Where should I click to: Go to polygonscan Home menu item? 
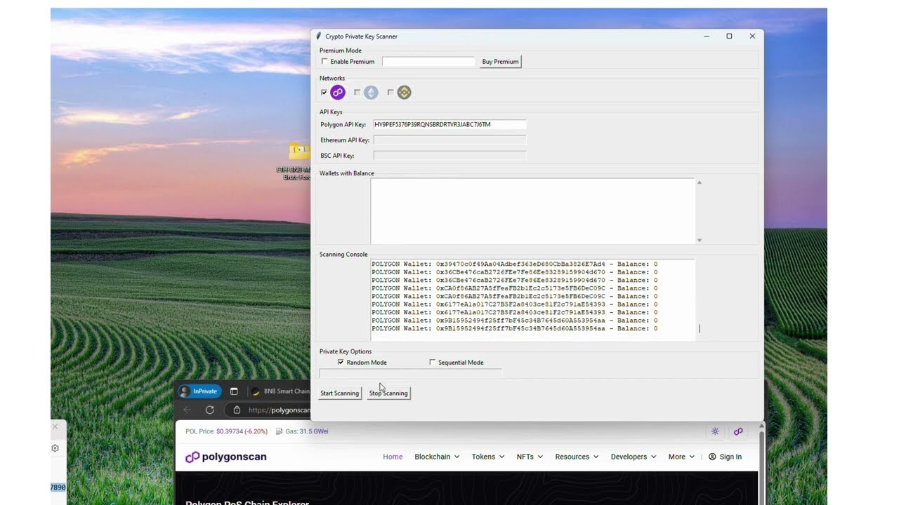[x=393, y=457]
